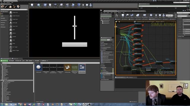Click Eject in main toolbar
Screen dimensions: 190x106
click(x=91, y=5)
